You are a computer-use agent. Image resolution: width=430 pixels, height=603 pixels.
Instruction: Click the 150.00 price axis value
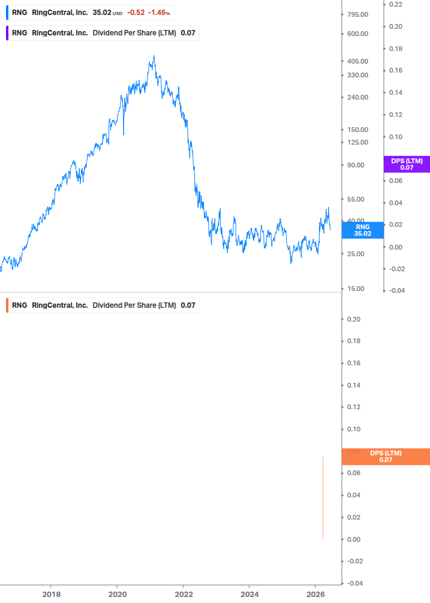(357, 130)
